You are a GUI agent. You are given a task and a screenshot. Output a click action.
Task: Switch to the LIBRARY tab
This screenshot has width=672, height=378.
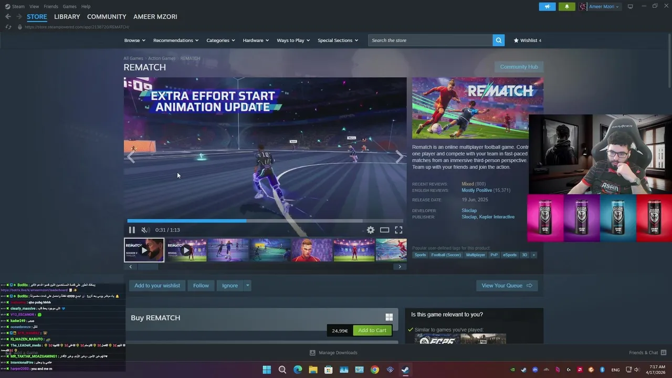click(x=67, y=17)
